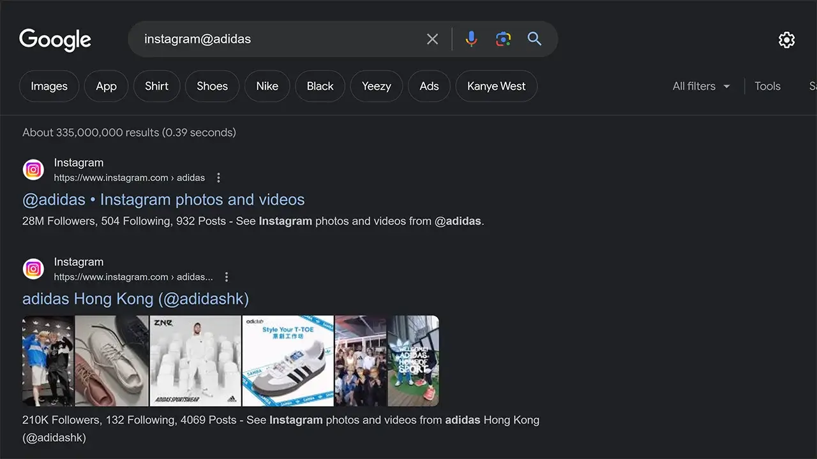The width and height of the screenshot is (817, 459).
Task: Click the Instagram site name above the @adidas result
Action: click(79, 163)
